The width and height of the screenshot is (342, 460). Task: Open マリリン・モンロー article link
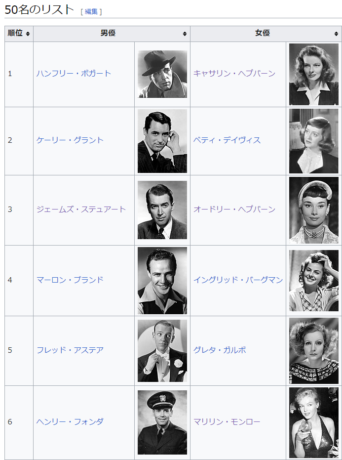(x=227, y=422)
